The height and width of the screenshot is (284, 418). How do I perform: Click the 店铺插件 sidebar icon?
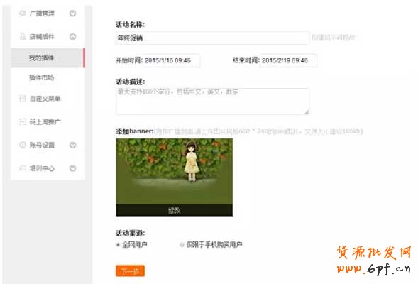[23, 36]
